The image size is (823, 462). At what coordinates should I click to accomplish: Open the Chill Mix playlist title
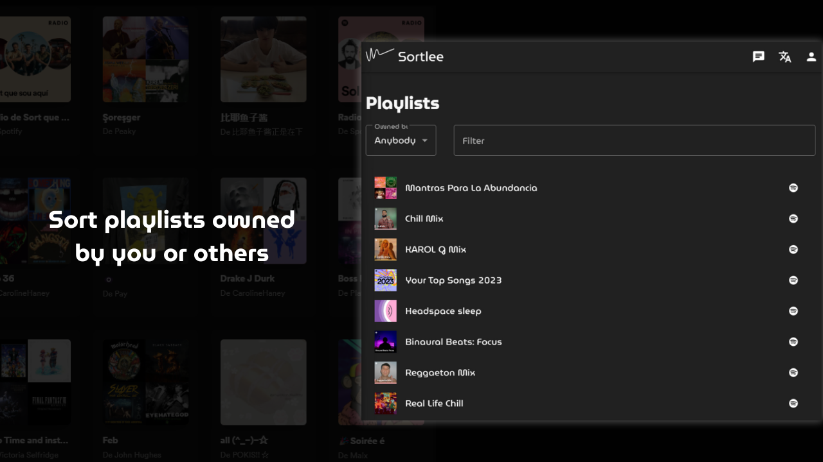click(x=424, y=219)
